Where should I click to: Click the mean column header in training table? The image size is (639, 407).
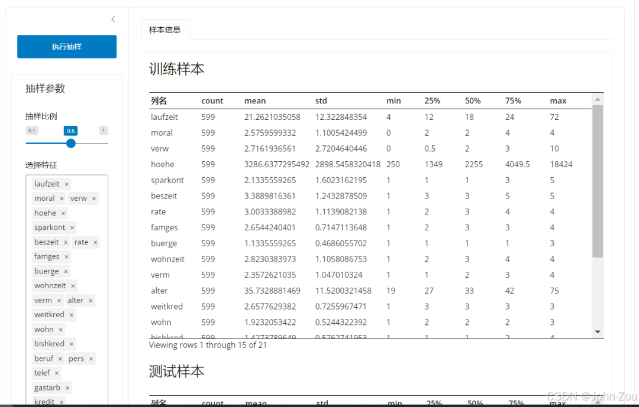coord(255,101)
